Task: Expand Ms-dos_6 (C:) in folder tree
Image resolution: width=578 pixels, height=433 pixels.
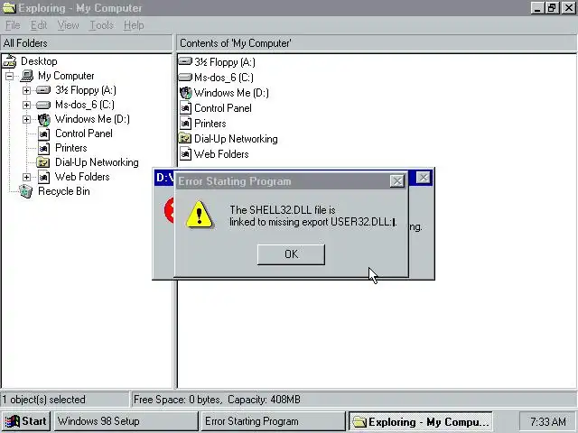Action: pyautogui.click(x=26, y=105)
